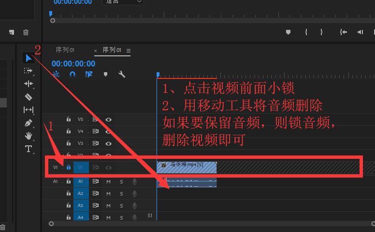Toggle the lock on track V5
Viewport: 375px width, 232px height.
(x=69, y=119)
